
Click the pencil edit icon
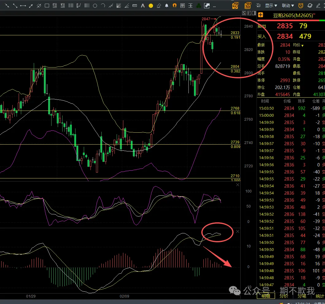point(318,6)
